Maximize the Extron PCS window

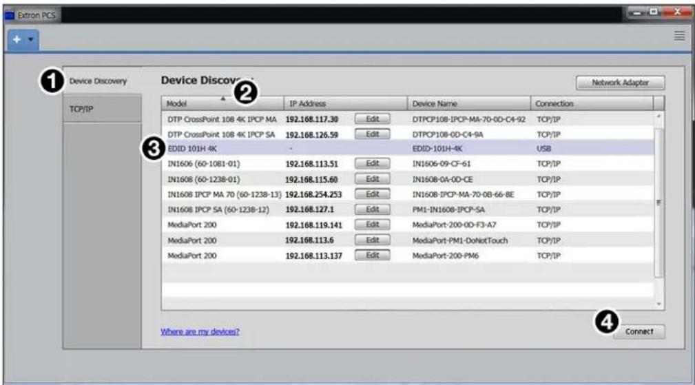point(654,12)
